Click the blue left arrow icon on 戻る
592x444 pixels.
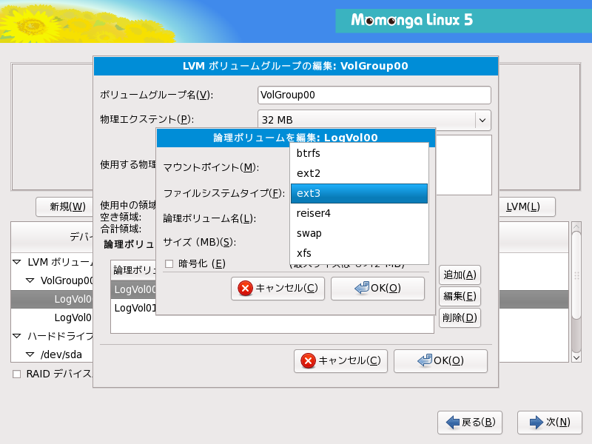(x=453, y=423)
